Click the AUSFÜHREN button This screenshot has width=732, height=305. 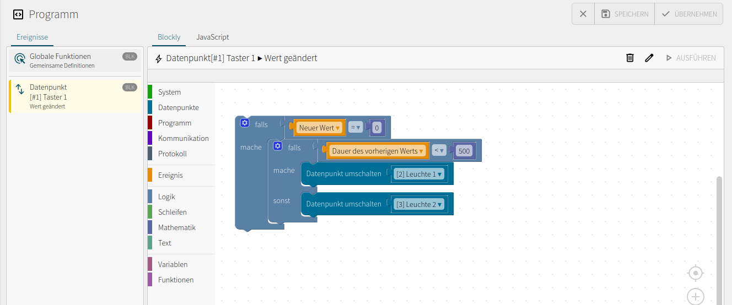[x=691, y=58]
